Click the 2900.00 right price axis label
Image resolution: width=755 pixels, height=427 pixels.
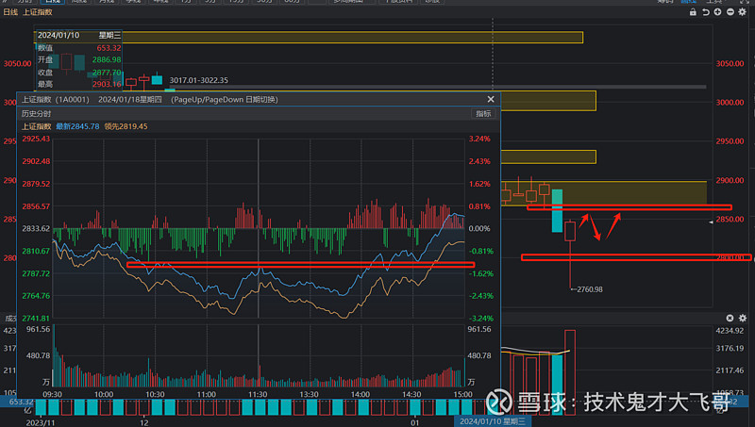pos(730,180)
